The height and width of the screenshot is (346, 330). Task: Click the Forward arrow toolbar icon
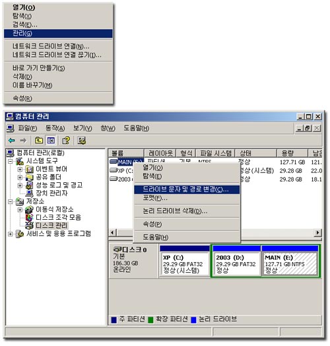pos(23,141)
